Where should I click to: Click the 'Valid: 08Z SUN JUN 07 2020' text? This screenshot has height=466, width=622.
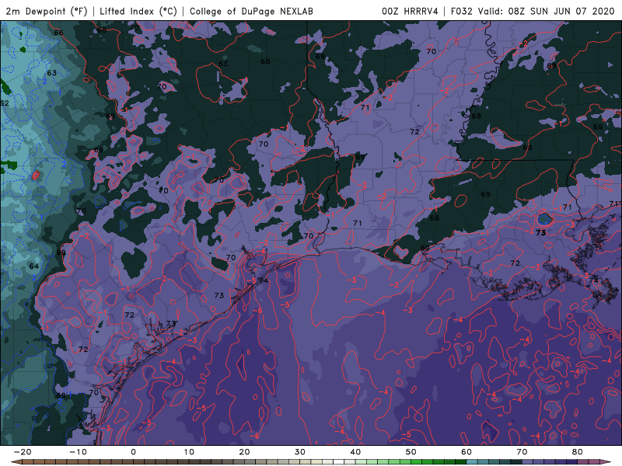pos(547,11)
